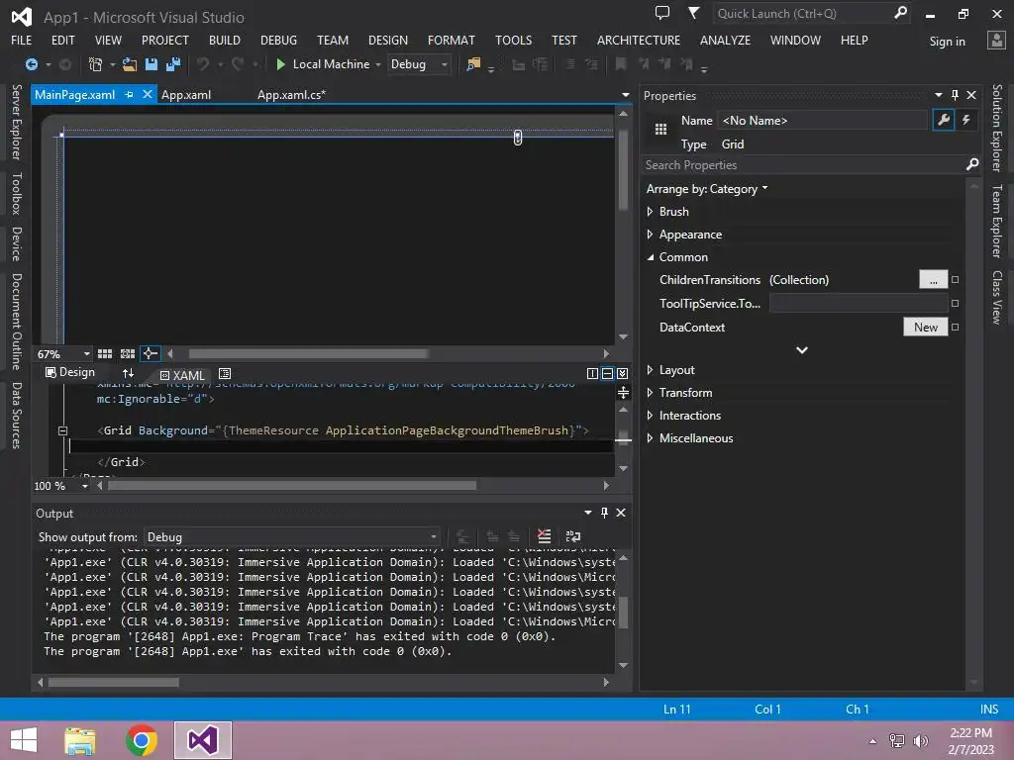Click the volume speaker tray icon
The image size is (1014, 760).
point(920,740)
